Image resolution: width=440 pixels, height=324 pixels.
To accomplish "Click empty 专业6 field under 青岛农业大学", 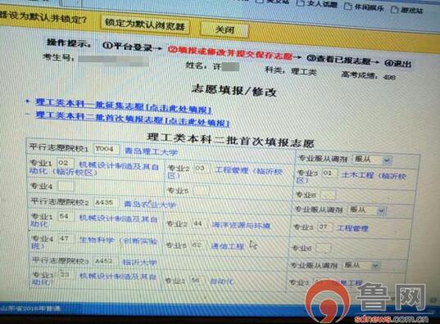I will click(x=324, y=248).
